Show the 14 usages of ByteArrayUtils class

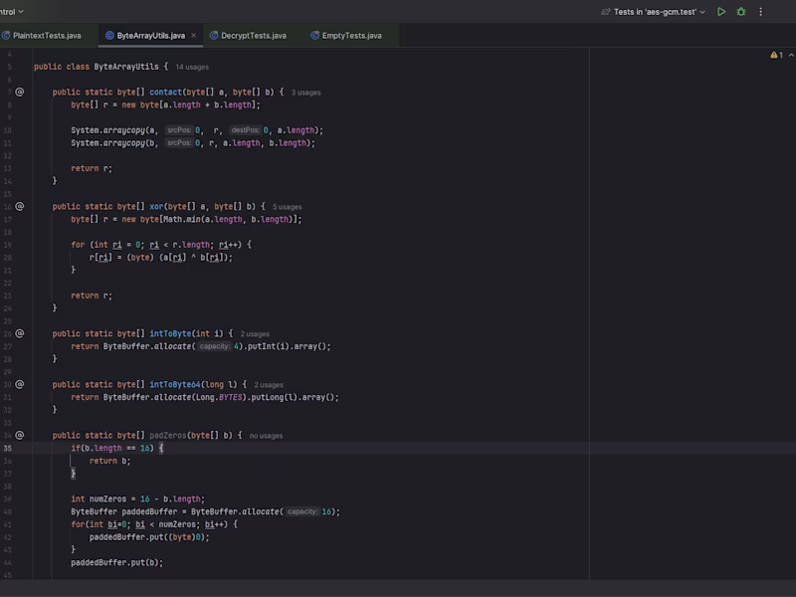[192, 67]
